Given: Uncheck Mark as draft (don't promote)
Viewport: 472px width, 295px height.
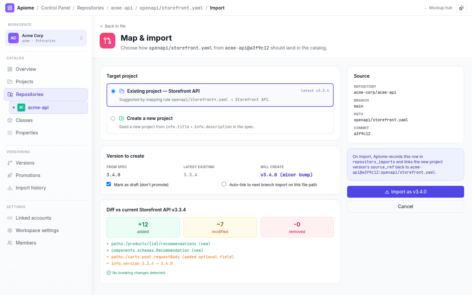Looking at the screenshot, I should [x=109, y=184].
